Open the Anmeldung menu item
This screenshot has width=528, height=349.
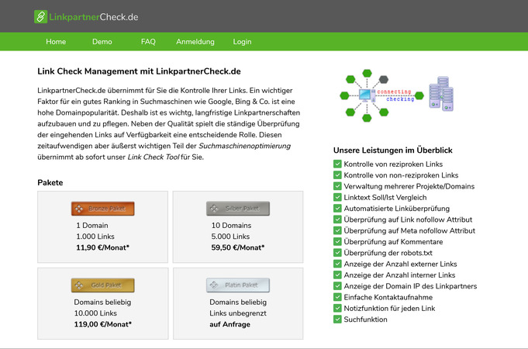point(195,42)
